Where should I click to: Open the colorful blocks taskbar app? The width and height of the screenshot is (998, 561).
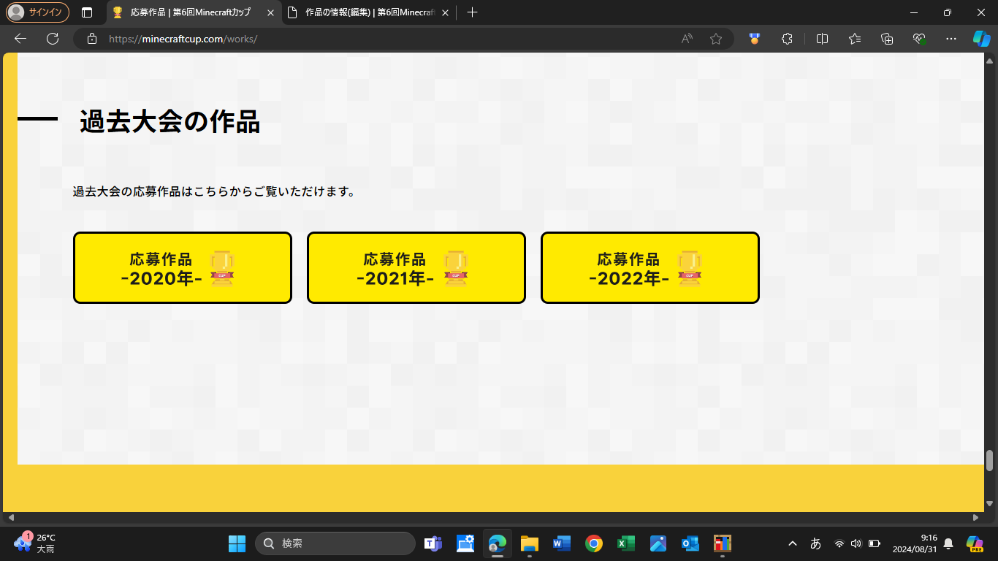[x=723, y=543]
